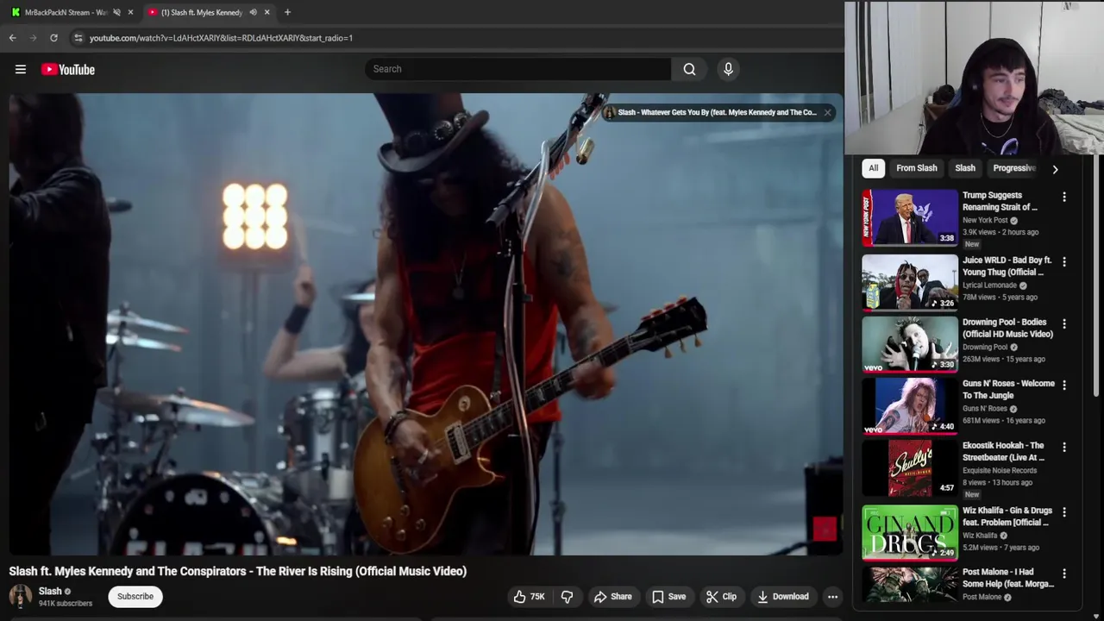The width and height of the screenshot is (1104, 621).
Task: Share the video
Action: [x=612, y=596]
